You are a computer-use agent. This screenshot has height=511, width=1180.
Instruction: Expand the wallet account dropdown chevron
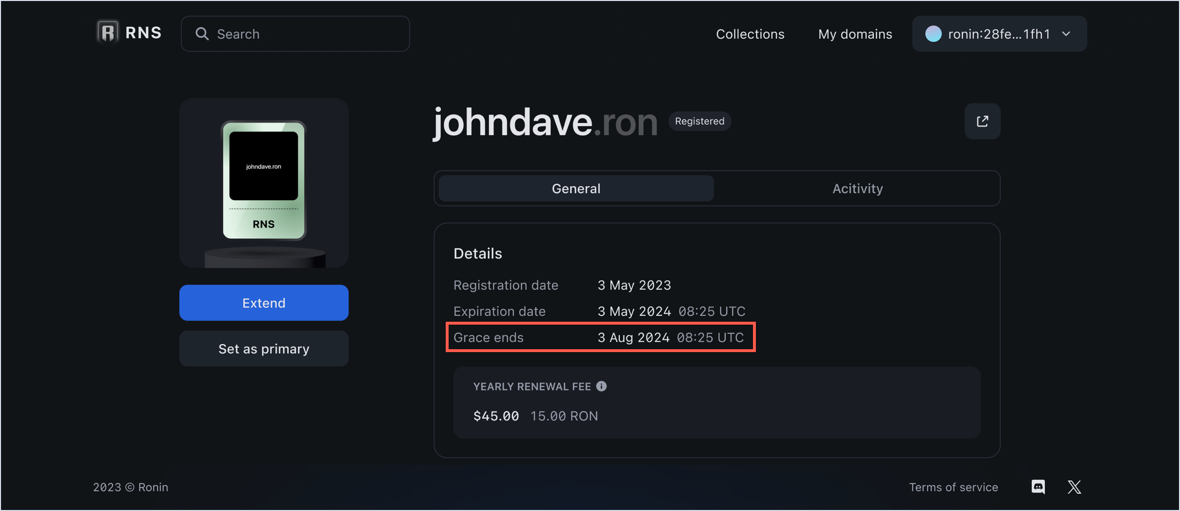click(x=1066, y=34)
